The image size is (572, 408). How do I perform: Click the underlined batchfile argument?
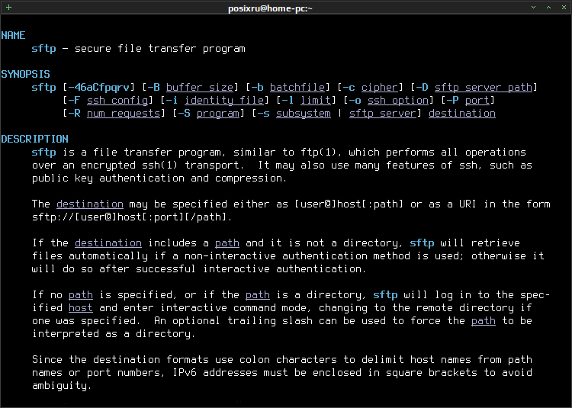(297, 88)
